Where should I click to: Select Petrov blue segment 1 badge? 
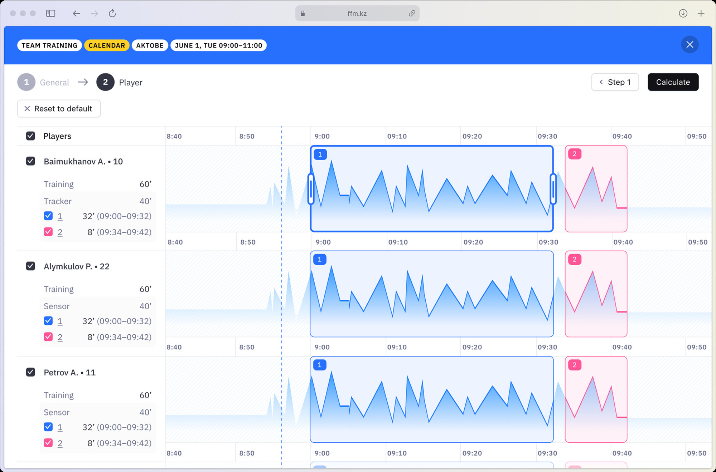[320, 365]
